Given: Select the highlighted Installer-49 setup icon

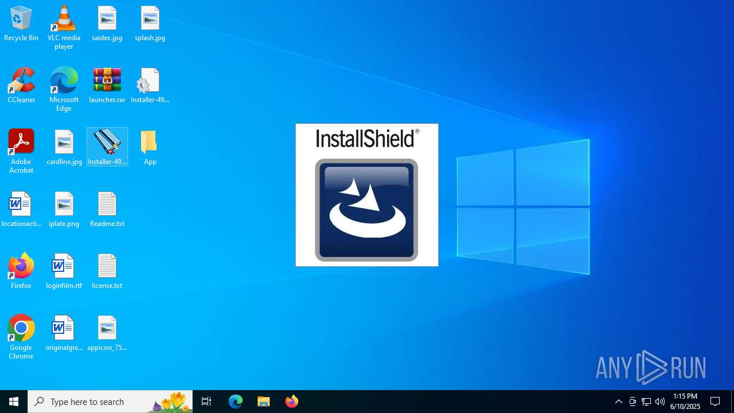Looking at the screenshot, I should pyautogui.click(x=107, y=147).
